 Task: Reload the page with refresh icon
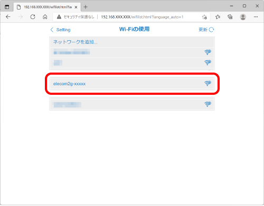pyautogui.click(x=33, y=17)
